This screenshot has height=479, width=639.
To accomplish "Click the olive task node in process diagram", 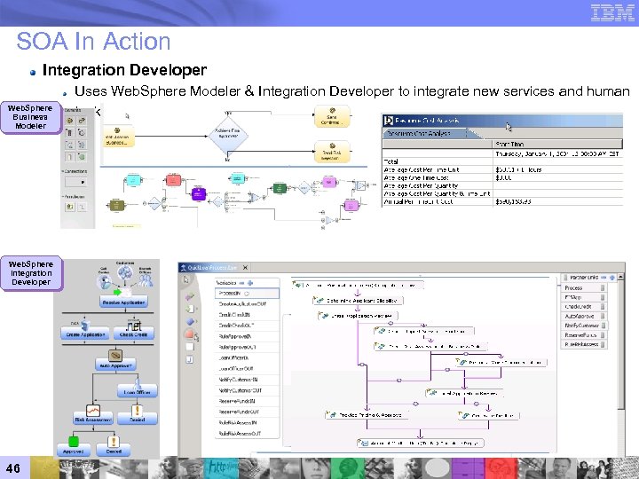I will (116, 205).
